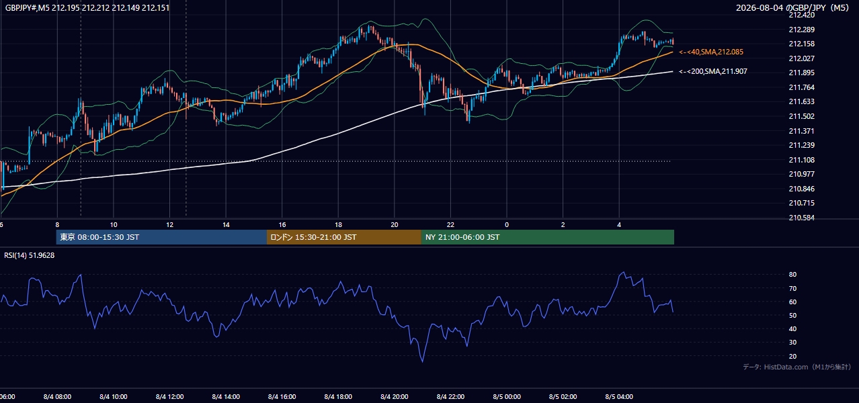859x403 pixels.
Task: Click the 8/5 00:00 bottom timestamp
Action: tap(506, 396)
